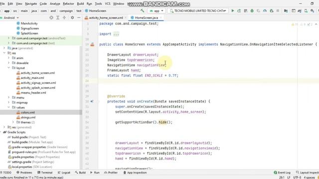Click the Run with Coverage icon

(258, 11)
